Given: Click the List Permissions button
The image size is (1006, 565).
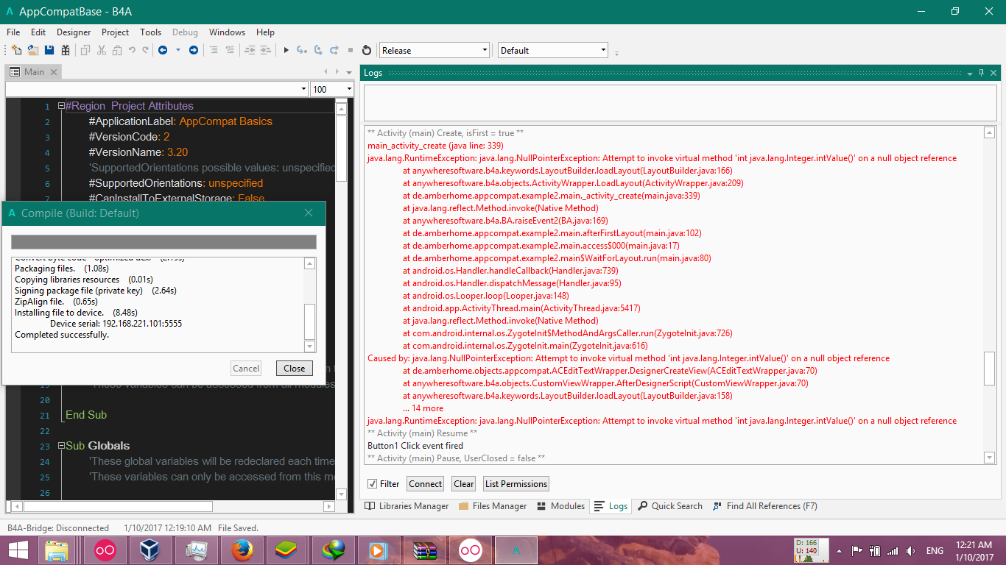Looking at the screenshot, I should point(516,484).
